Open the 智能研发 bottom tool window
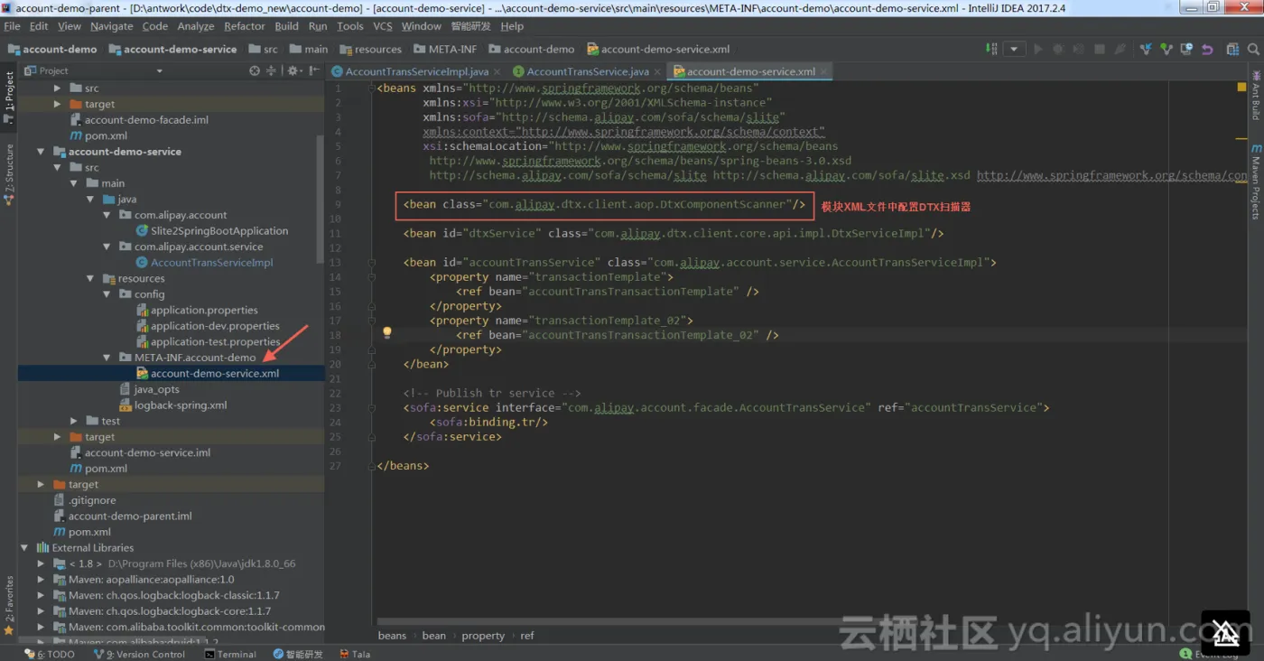The image size is (1264, 661). click(298, 654)
